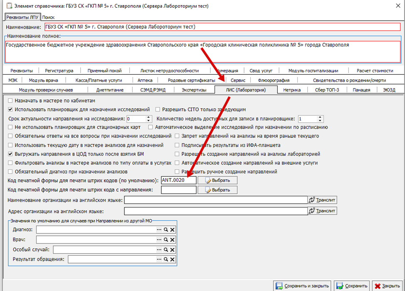Screen dimensions: 405x291
Task: Click the Транслит button for organization address
Action: coord(322,211)
